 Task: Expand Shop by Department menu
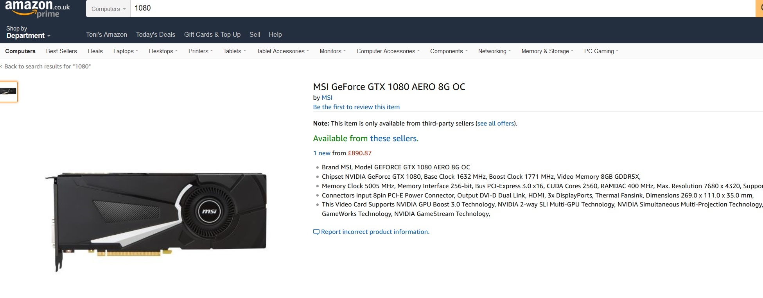pos(28,32)
